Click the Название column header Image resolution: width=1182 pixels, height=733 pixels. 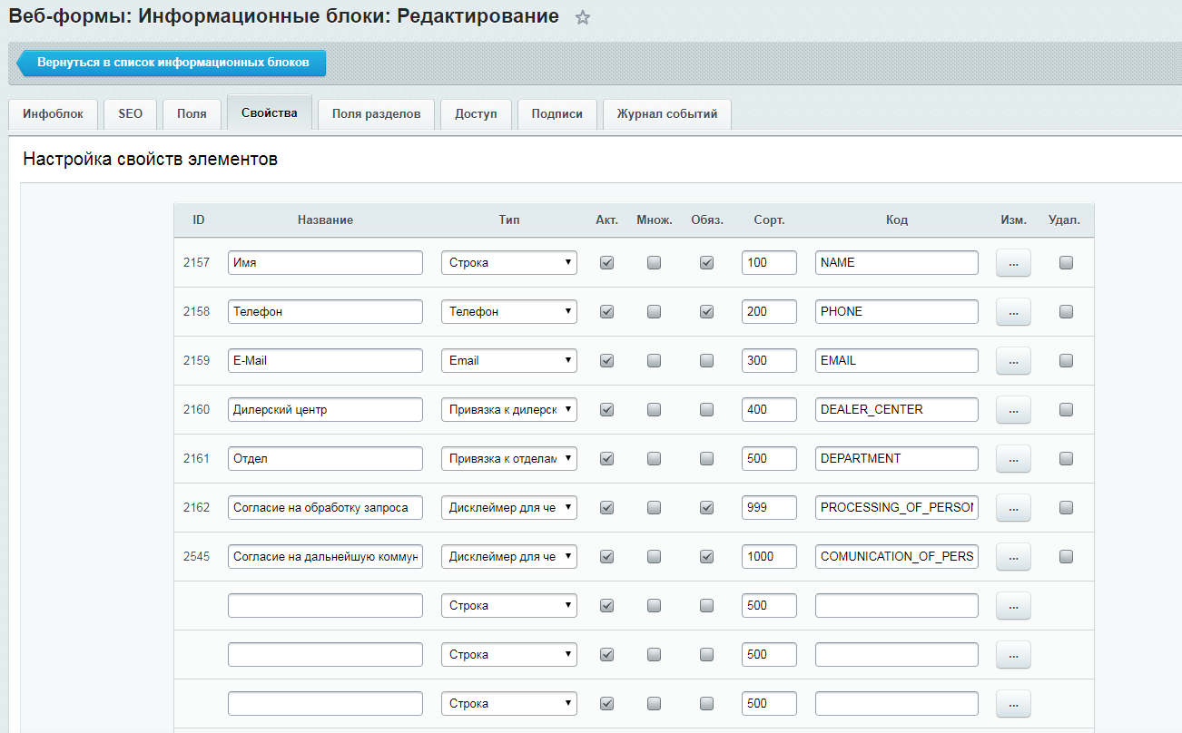(325, 220)
